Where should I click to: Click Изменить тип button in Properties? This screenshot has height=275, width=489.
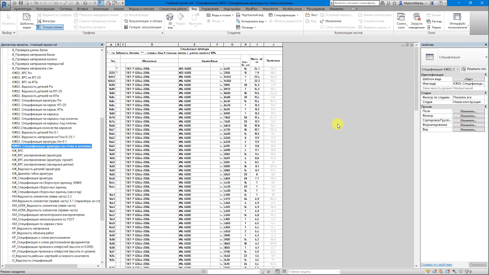pos(474,69)
